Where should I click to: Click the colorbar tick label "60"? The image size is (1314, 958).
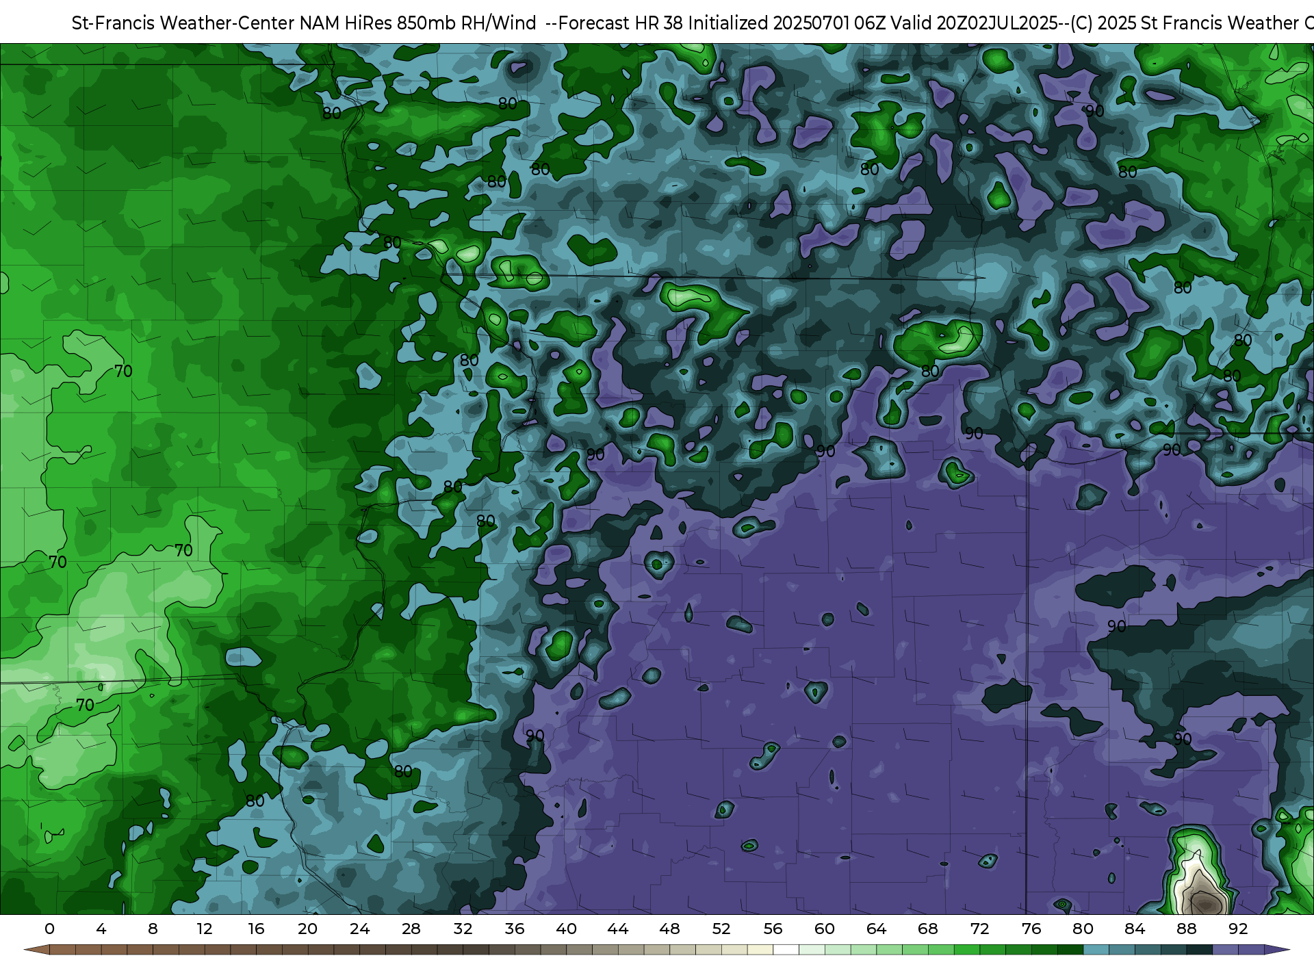click(x=825, y=929)
